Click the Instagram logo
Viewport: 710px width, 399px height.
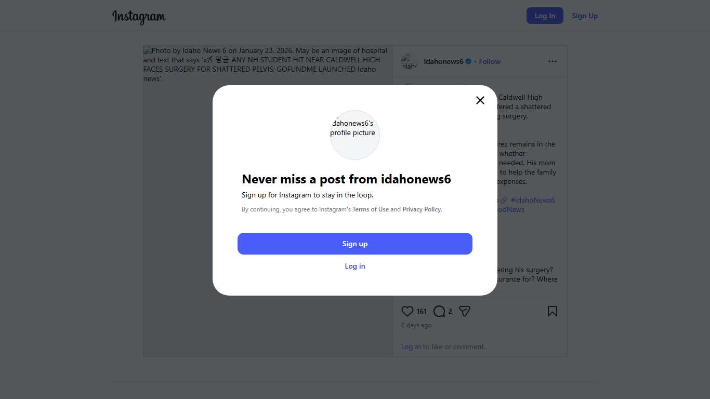(x=139, y=17)
